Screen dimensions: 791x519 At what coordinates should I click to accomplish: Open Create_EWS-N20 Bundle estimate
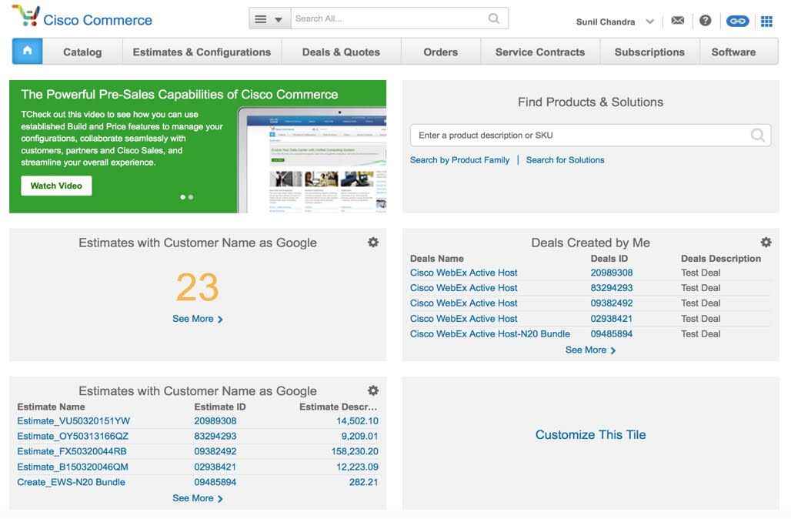tap(71, 482)
